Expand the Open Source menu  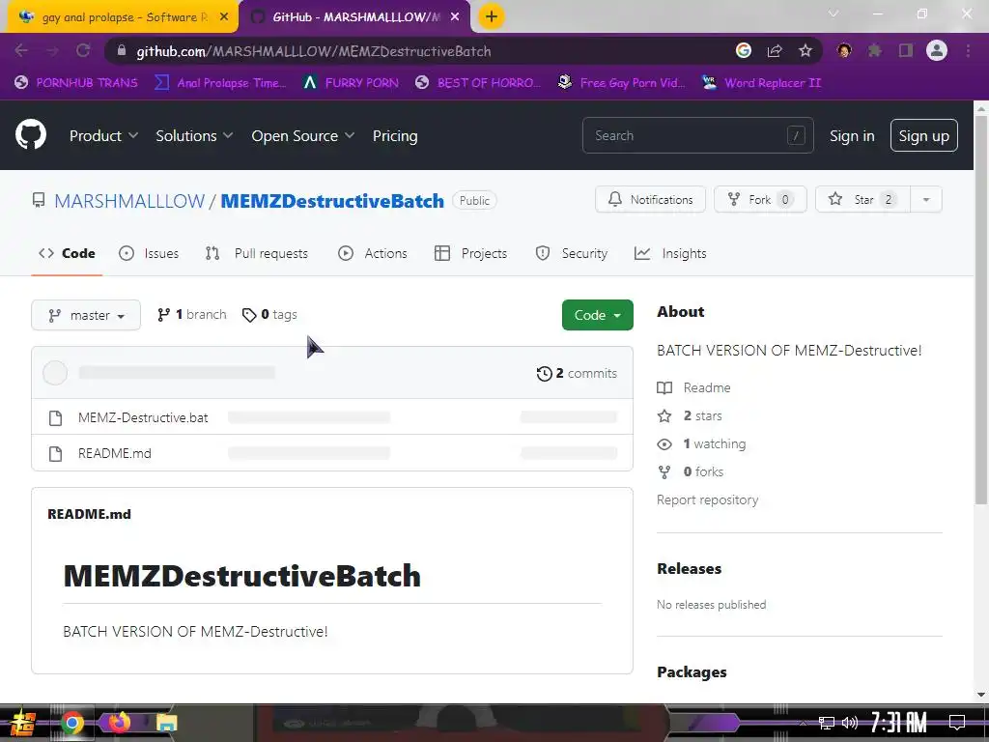[x=302, y=135]
